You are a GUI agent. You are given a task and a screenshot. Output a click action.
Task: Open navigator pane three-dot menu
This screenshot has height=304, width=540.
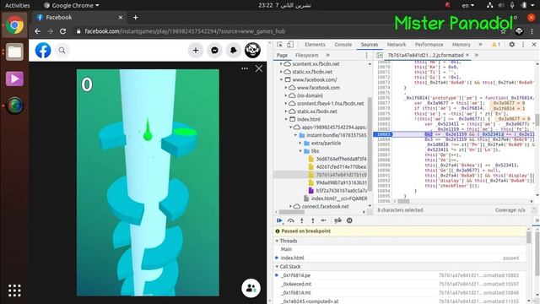366,55
